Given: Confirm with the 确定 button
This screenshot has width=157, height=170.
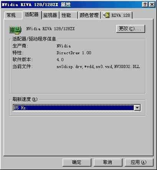Looking at the screenshot, I should 77,162.
